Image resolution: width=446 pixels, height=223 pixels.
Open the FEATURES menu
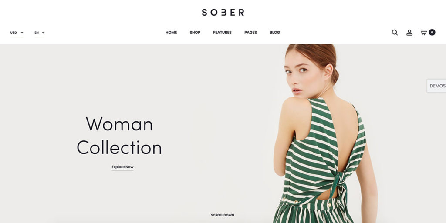pyautogui.click(x=222, y=33)
